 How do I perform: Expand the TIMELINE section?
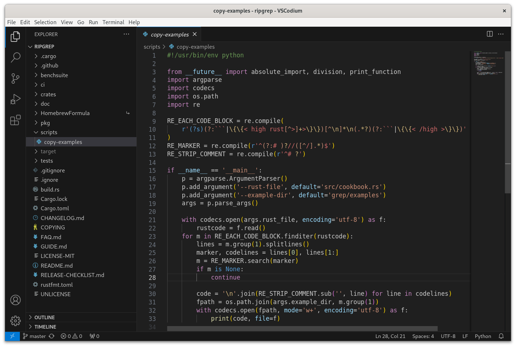[x=81, y=327]
